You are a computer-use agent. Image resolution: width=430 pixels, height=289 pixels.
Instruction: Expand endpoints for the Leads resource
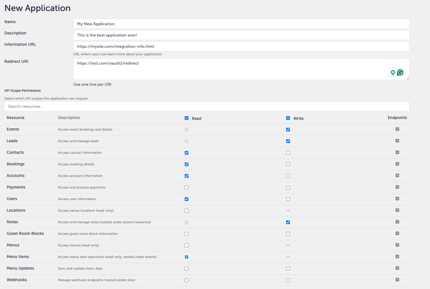point(398,141)
